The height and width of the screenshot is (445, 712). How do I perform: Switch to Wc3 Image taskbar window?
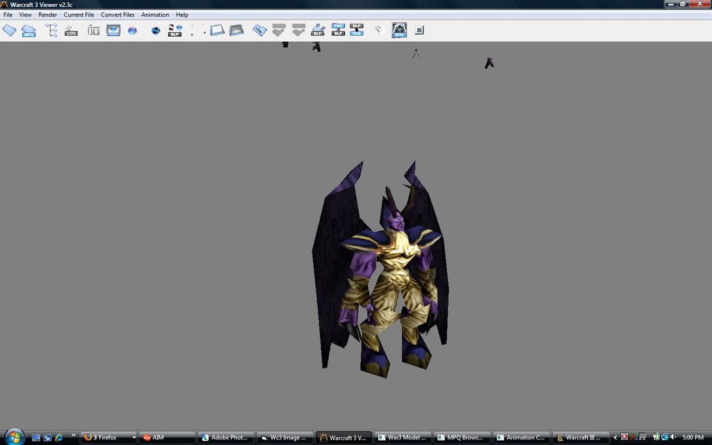click(284, 438)
